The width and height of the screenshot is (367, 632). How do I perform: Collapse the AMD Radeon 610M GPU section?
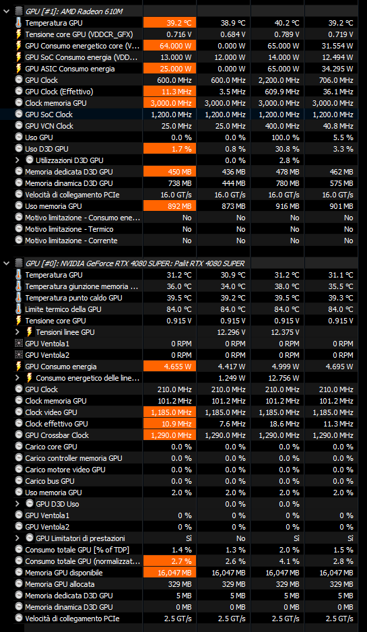[x=7, y=11]
